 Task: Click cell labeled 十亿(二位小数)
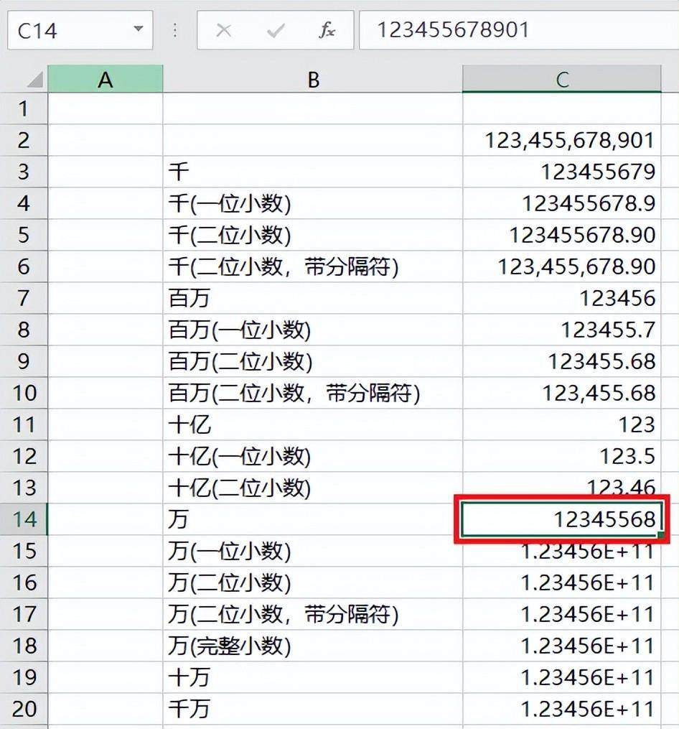[313, 488]
